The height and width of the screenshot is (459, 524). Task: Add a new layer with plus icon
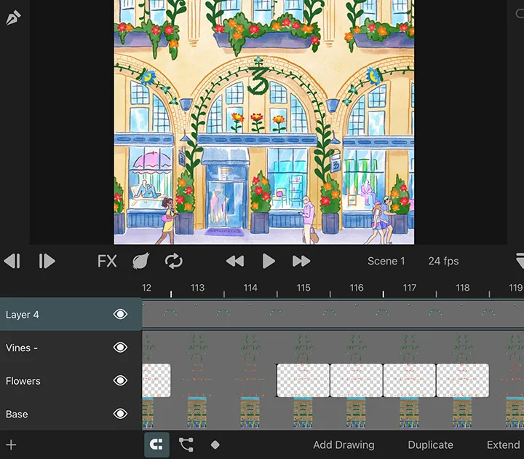[11, 444]
